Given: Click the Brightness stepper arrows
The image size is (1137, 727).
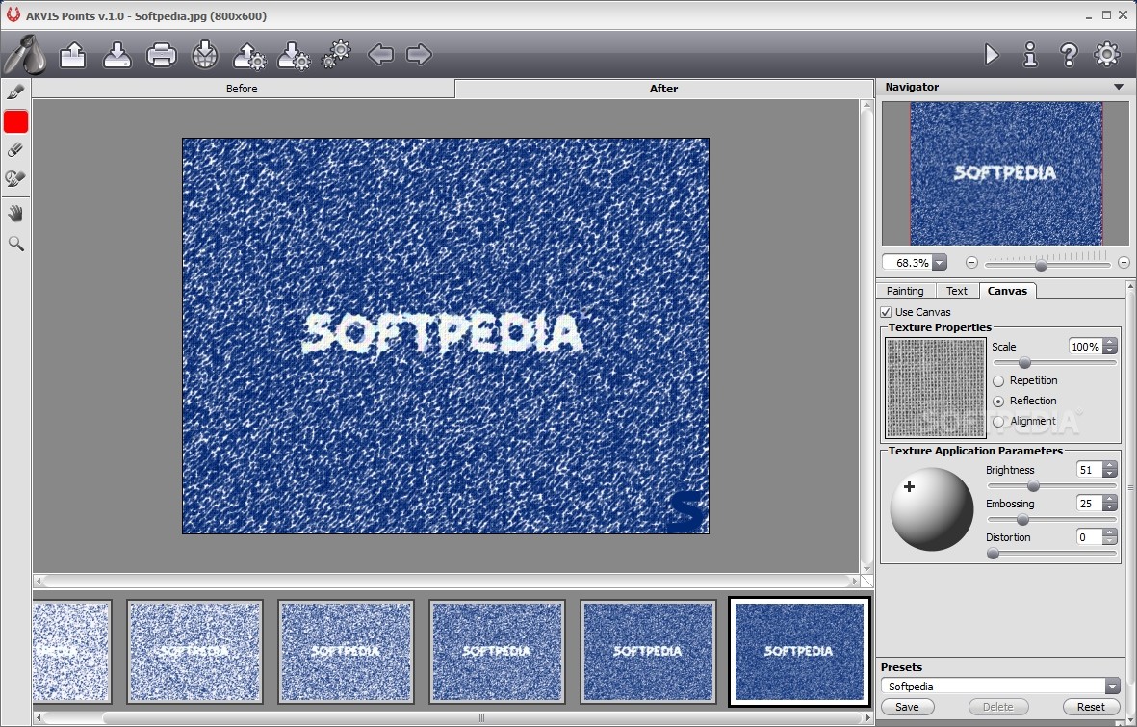Looking at the screenshot, I should pyautogui.click(x=1110, y=470).
